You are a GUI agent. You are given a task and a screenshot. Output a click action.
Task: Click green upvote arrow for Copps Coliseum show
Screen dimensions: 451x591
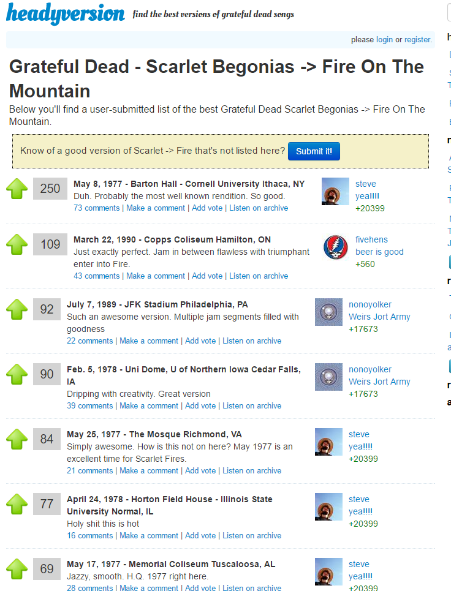[17, 244]
